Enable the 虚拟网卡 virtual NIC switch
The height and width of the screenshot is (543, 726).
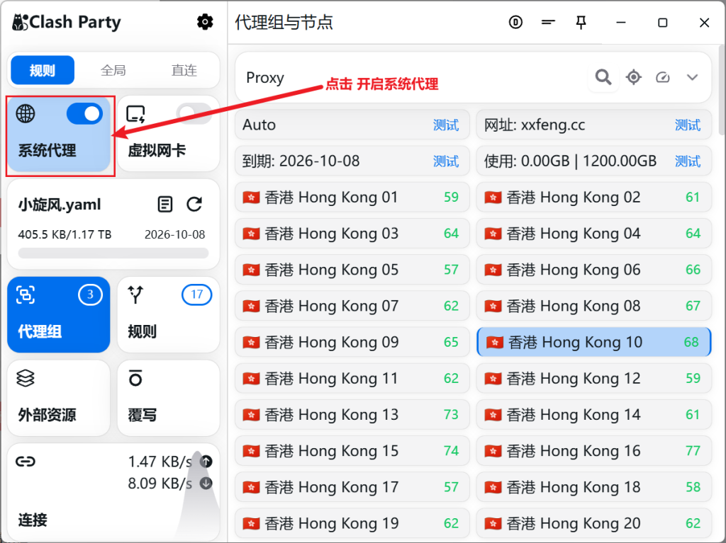[194, 113]
